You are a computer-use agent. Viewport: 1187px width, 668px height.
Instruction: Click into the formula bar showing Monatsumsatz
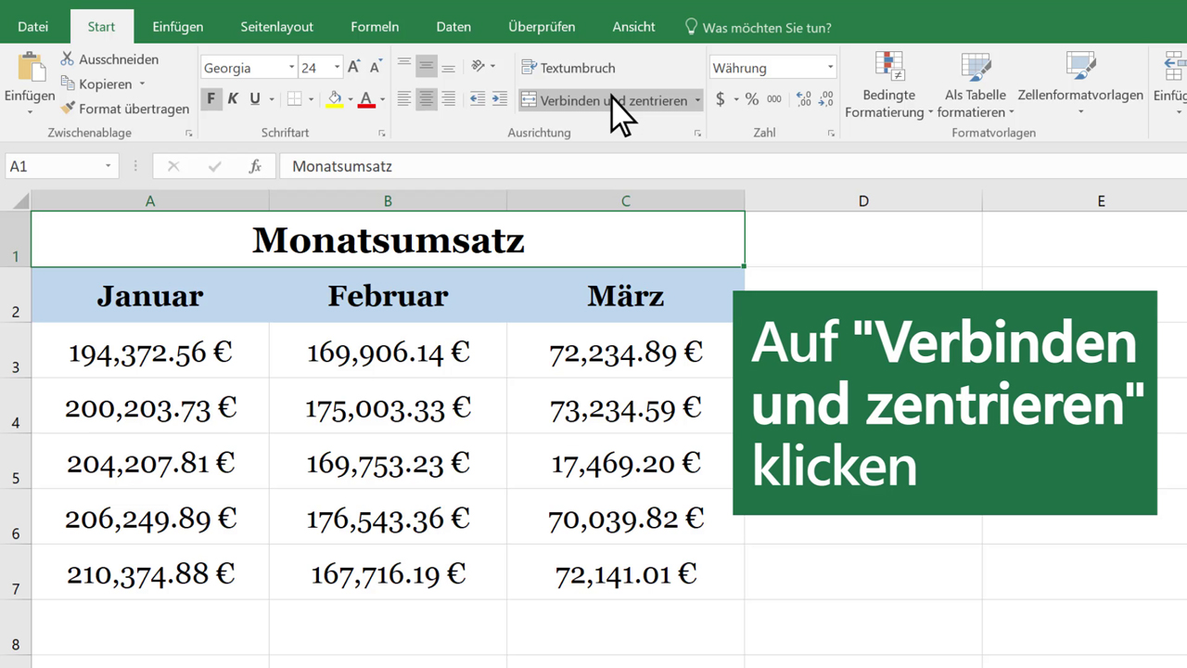(733, 166)
